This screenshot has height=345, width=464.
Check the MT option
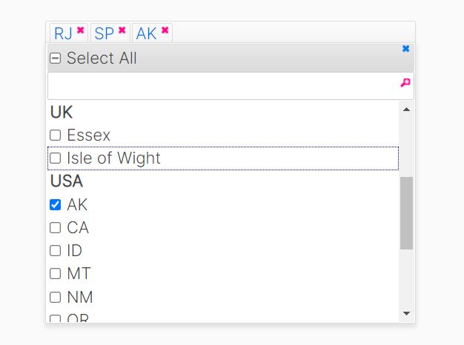coord(56,274)
